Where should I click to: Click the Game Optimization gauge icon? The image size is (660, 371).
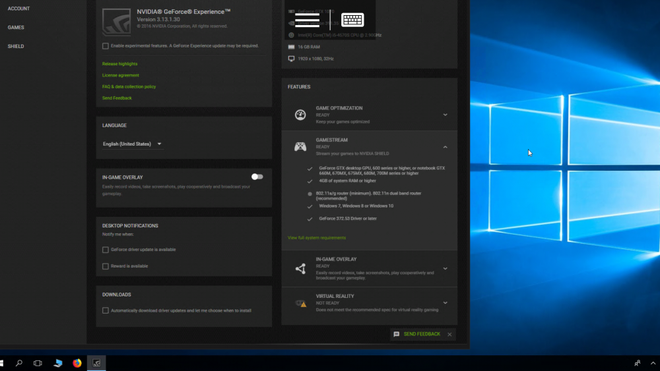pos(300,115)
